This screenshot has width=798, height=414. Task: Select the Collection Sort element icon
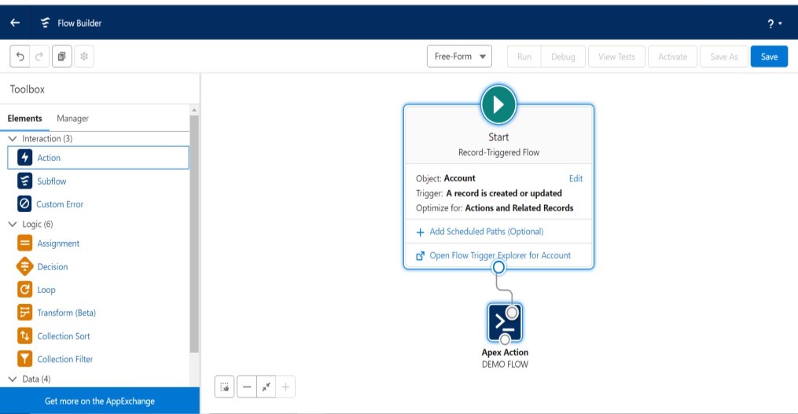click(x=24, y=335)
